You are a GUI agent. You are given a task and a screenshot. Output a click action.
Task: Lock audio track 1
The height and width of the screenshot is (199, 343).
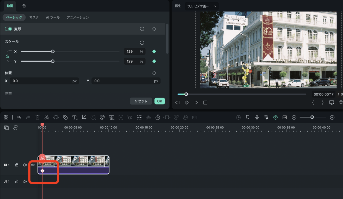click(17, 182)
